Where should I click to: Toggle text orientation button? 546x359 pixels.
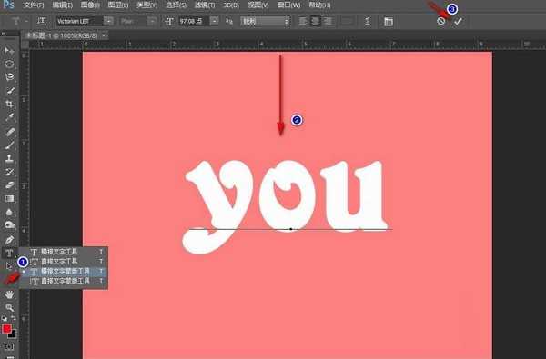coord(42,21)
